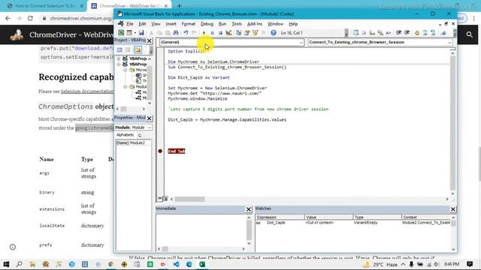Save the workbook with the floppy icon
481x270 pixels.
(x=141, y=33)
